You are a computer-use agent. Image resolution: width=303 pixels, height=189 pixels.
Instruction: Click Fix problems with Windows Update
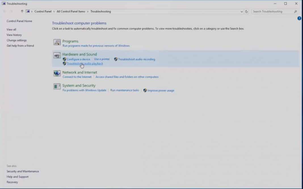84,90
